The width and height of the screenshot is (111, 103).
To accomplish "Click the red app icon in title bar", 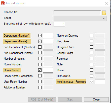I will pyautogui.click(x=3, y=3).
